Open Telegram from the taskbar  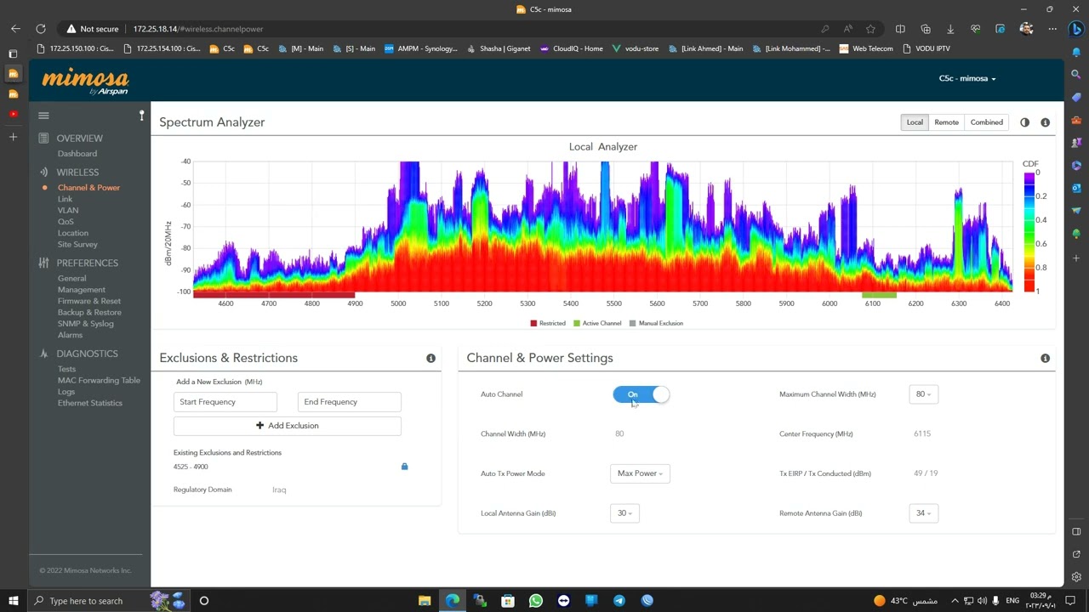[619, 601]
